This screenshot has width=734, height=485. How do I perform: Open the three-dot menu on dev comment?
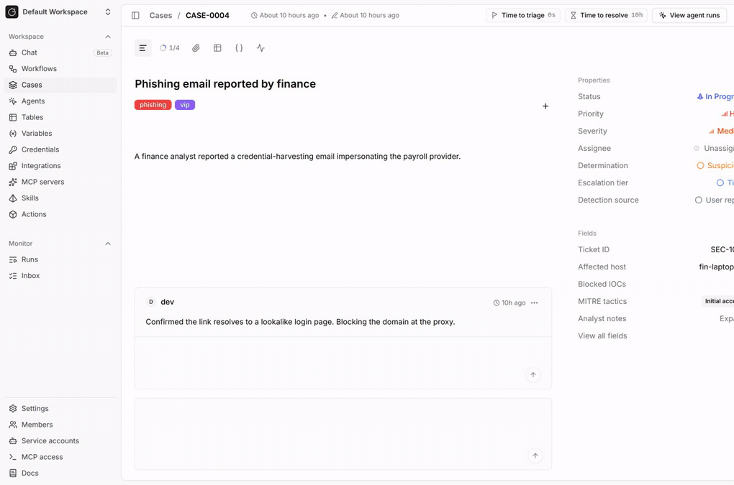pos(534,302)
